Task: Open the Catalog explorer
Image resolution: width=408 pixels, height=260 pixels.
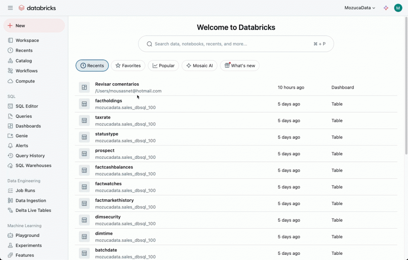Action: 24,61
